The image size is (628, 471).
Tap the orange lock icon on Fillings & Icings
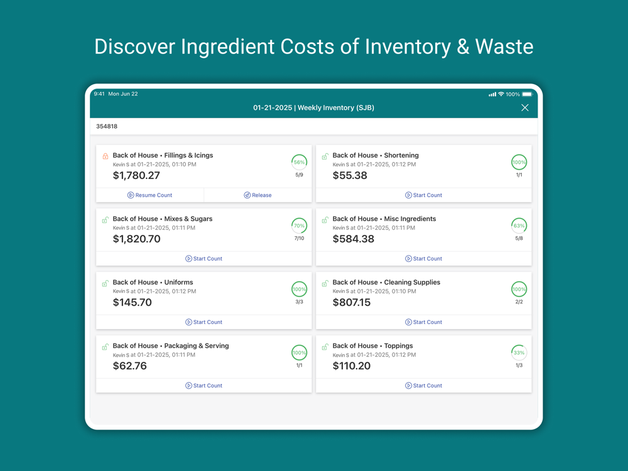click(x=106, y=156)
